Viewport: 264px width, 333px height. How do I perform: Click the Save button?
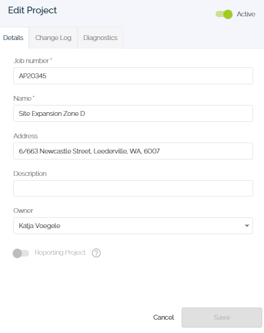coord(222,317)
